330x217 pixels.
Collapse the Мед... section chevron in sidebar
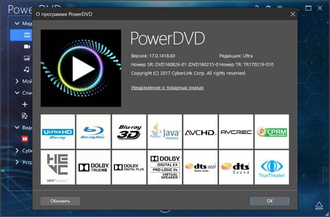click(x=17, y=24)
